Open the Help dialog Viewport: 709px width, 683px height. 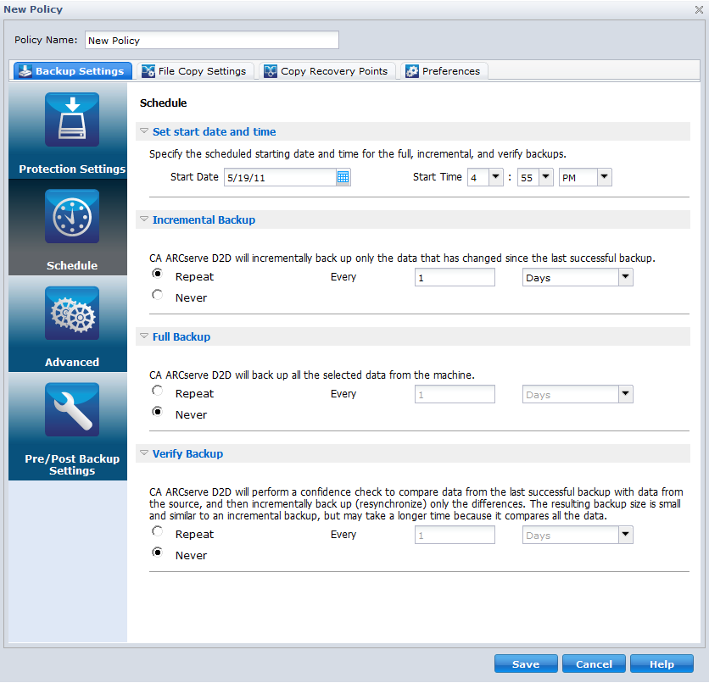pyautogui.click(x=662, y=664)
